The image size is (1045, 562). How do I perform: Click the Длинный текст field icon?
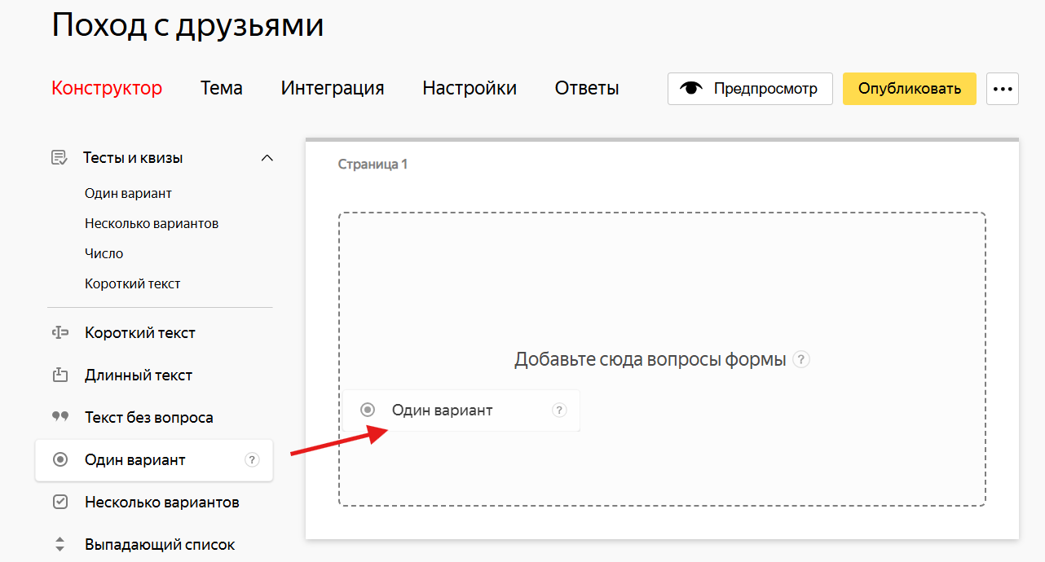pos(60,375)
